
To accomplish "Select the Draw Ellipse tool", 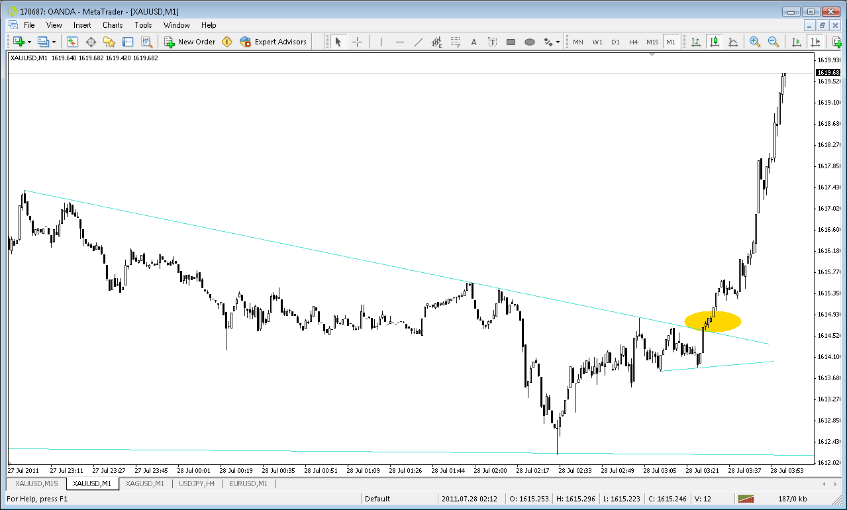I will tap(530, 42).
